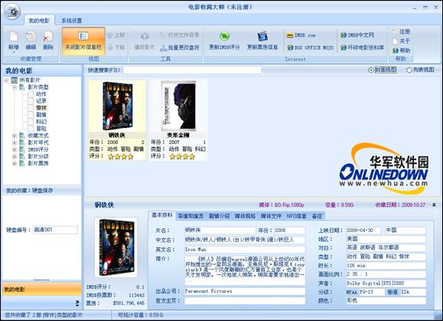
Task: Click the 上映日期 field showing 2008-04-30
Action: (x=363, y=230)
